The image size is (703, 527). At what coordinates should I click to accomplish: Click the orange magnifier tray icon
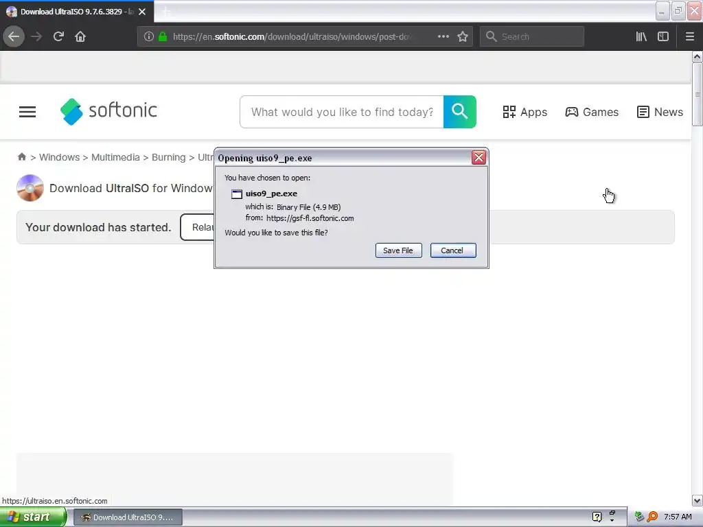pyautogui.click(x=652, y=517)
